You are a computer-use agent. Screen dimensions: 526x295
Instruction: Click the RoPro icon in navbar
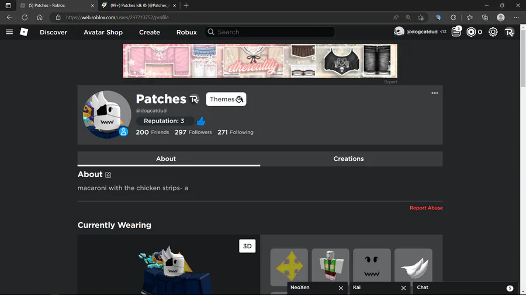pos(509,32)
